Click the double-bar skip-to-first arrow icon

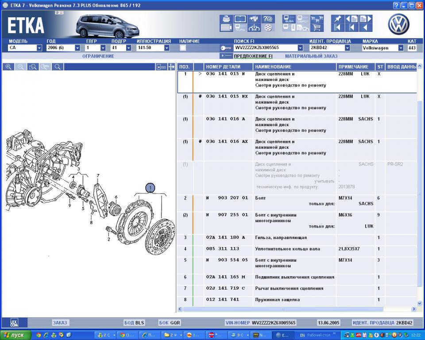click(x=337, y=27)
